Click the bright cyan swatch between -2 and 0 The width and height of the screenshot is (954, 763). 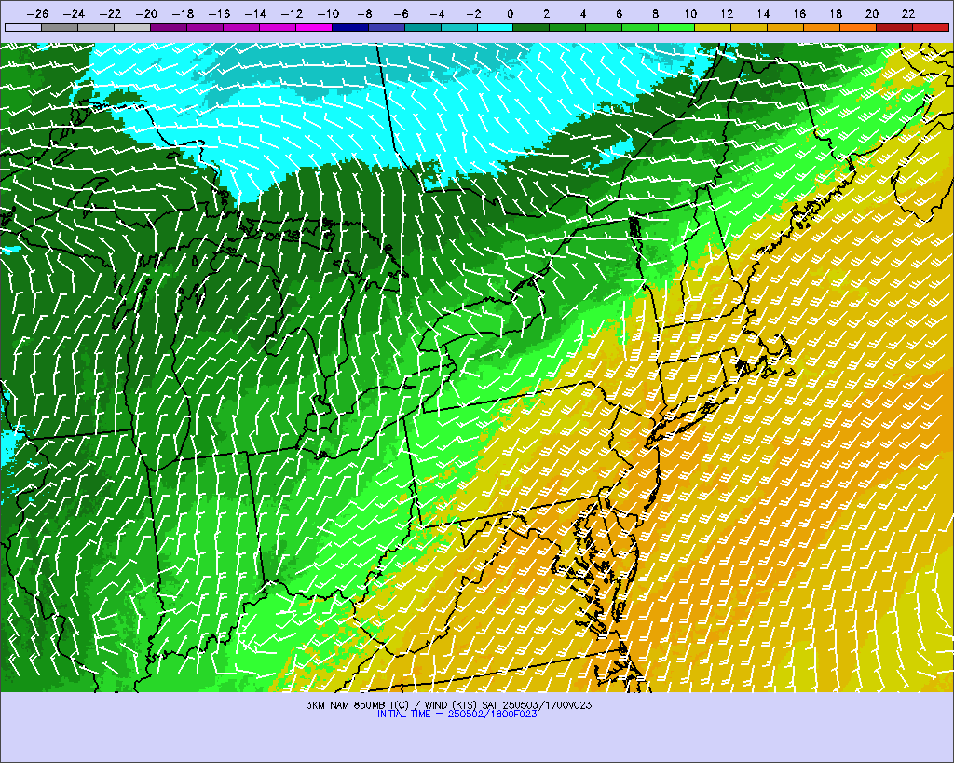[496, 27]
